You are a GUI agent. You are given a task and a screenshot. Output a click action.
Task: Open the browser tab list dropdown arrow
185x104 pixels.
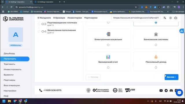coord(3,2)
